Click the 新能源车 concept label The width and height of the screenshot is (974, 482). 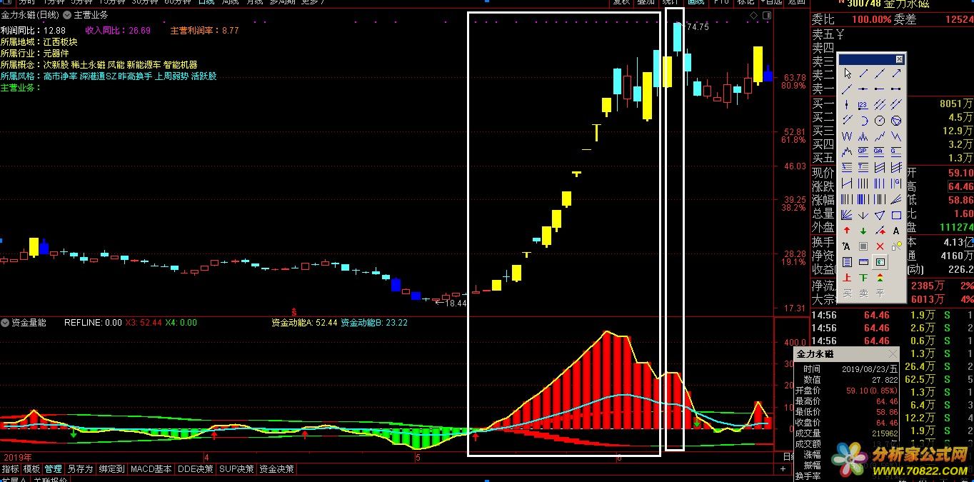(x=144, y=64)
